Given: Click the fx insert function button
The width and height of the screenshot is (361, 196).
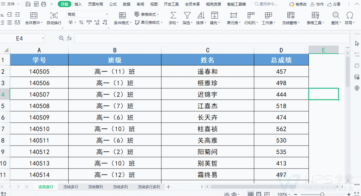Looking at the screenshot, I should (x=69, y=38).
